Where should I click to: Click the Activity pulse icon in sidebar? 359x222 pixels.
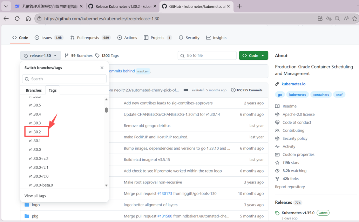coord(277,147)
